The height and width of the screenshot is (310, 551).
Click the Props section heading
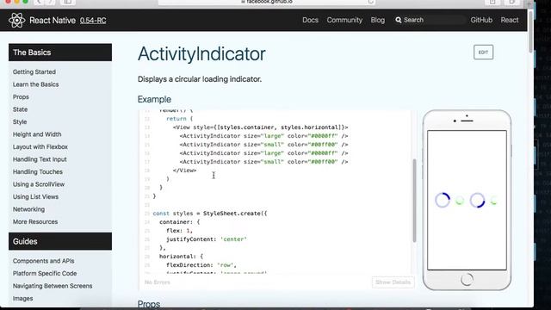coord(149,304)
